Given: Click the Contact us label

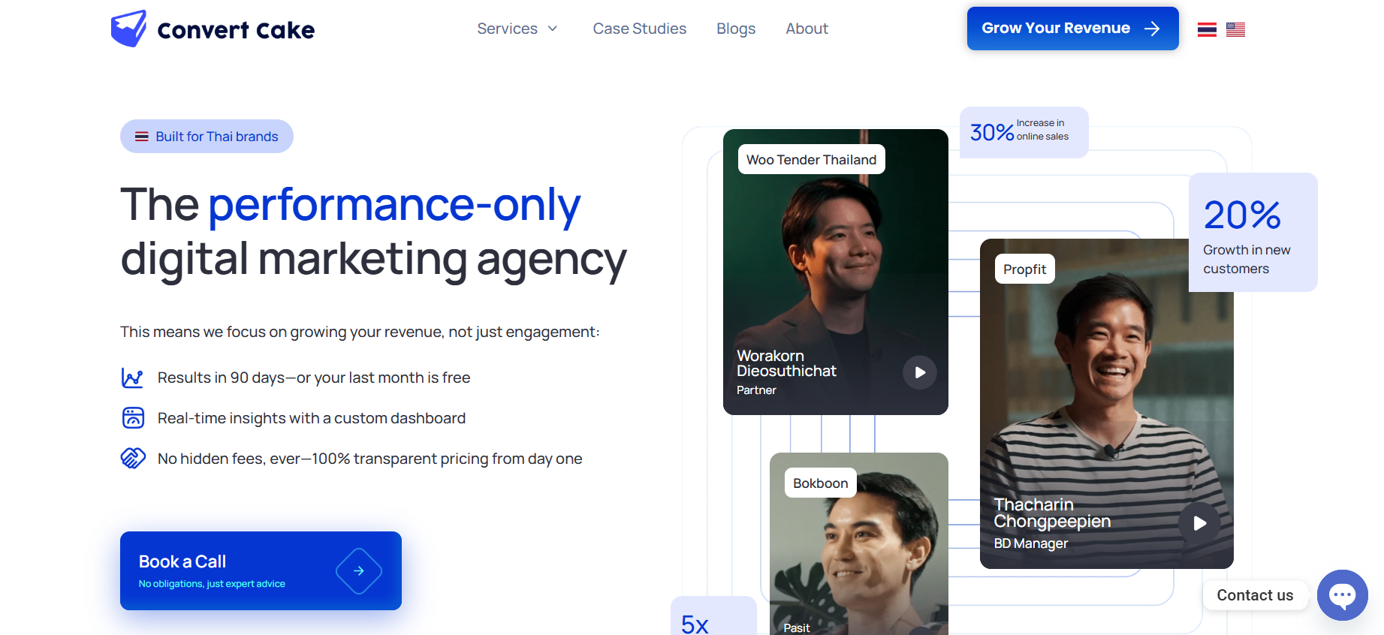Looking at the screenshot, I should pyautogui.click(x=1255, y=595).
